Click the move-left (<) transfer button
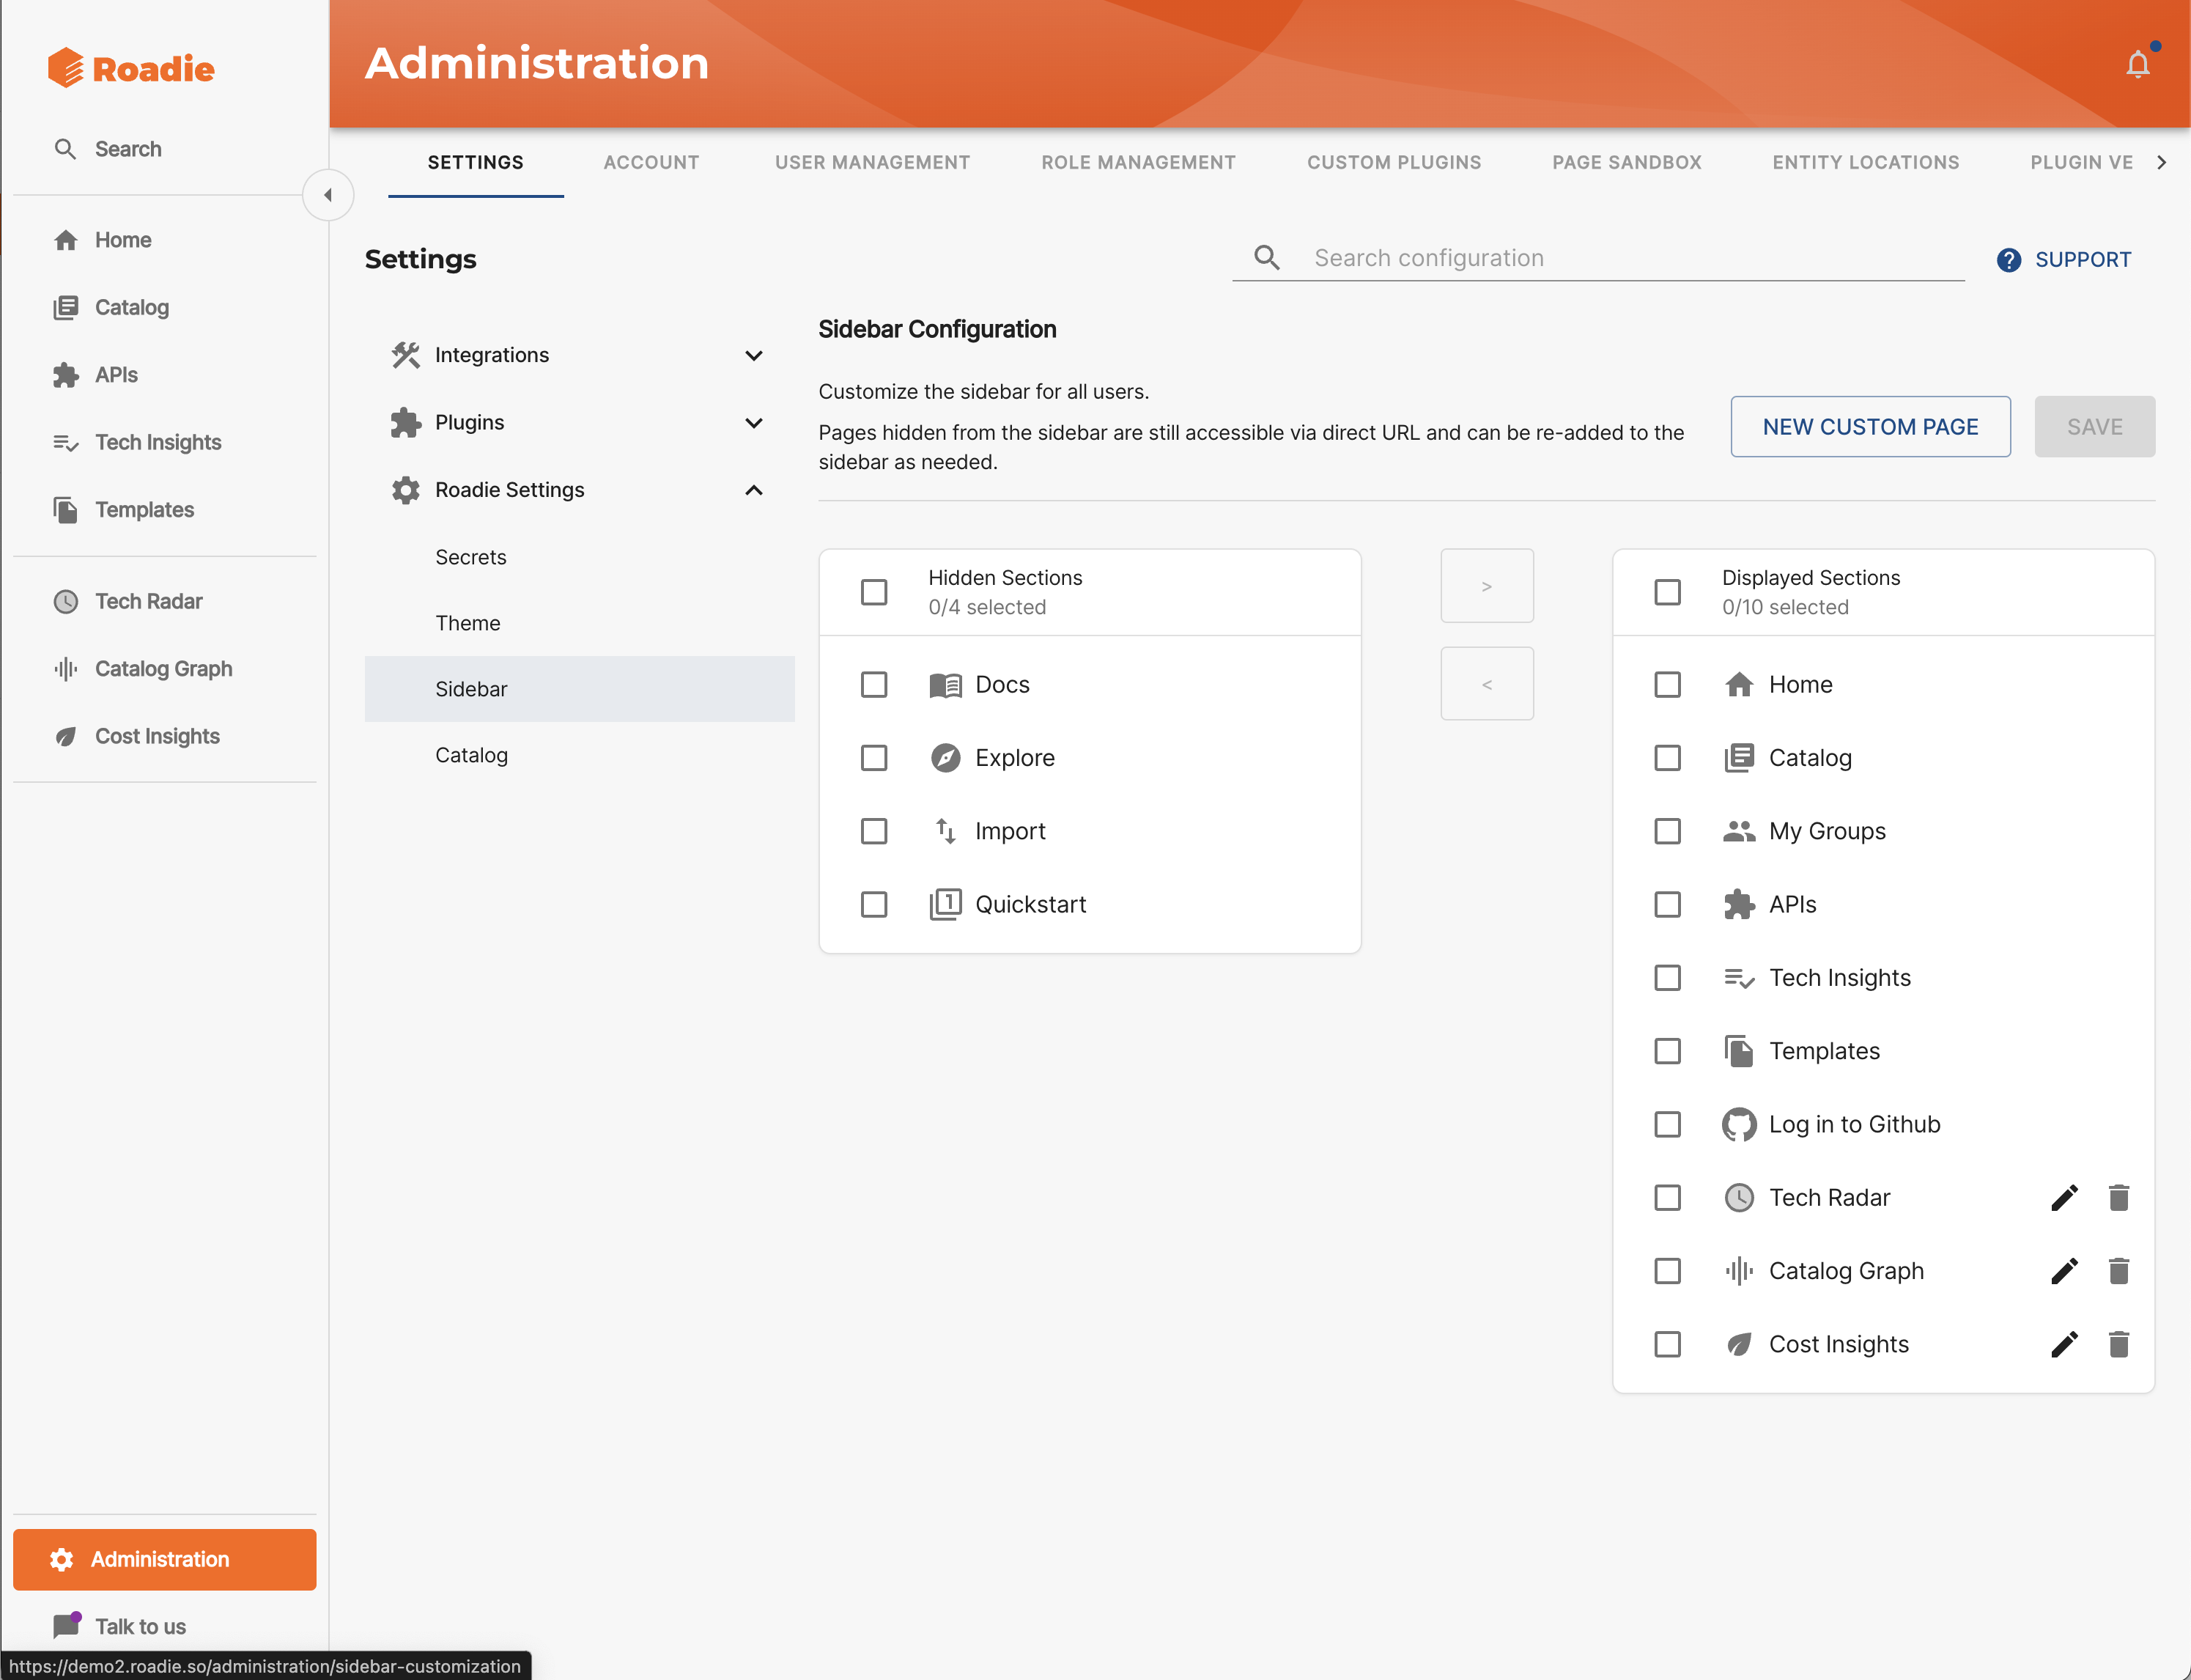Viewport: 2191px width, 1680px height. click(x=1486, y=684)
